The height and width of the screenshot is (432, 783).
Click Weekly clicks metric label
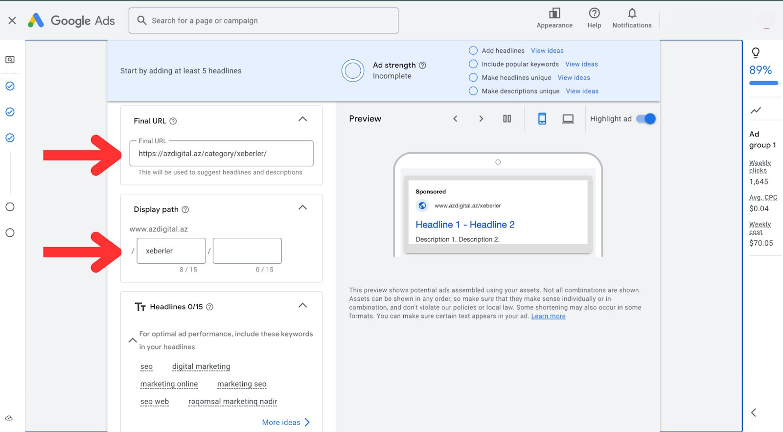[760, 167]
